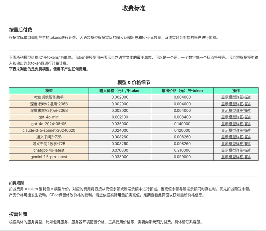This screenshot has width=266, height=231.
Task: Click the 通义千问2数学-72B model cell
Action: click(x=49, y=144)
